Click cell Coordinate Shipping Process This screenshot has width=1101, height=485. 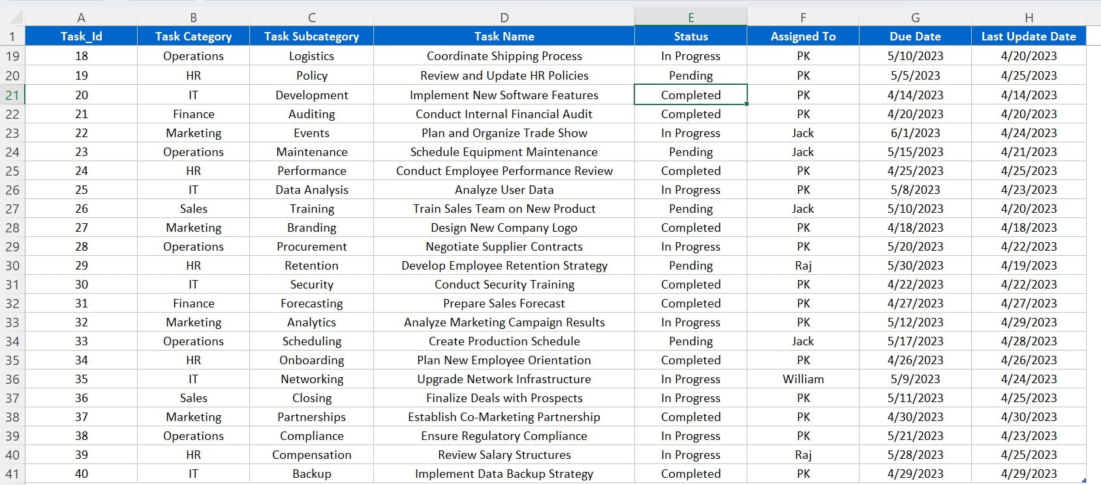504,56
